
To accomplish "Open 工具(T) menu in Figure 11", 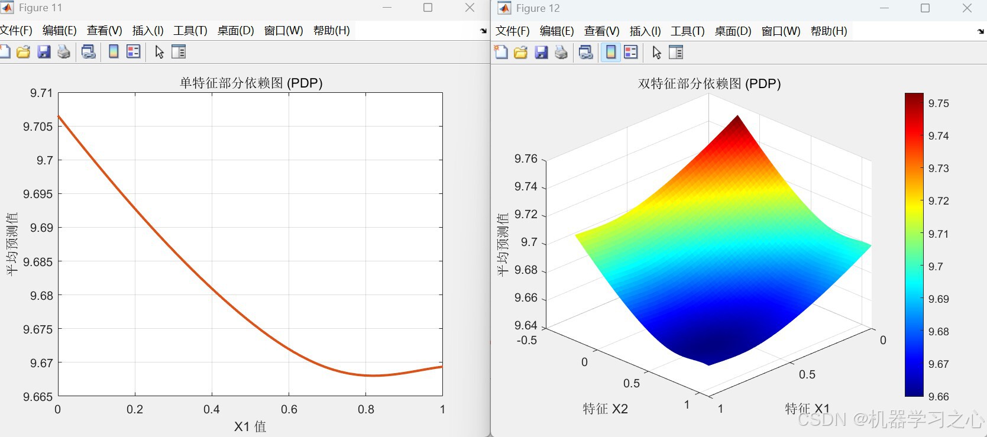I will [x=190, y=31].
